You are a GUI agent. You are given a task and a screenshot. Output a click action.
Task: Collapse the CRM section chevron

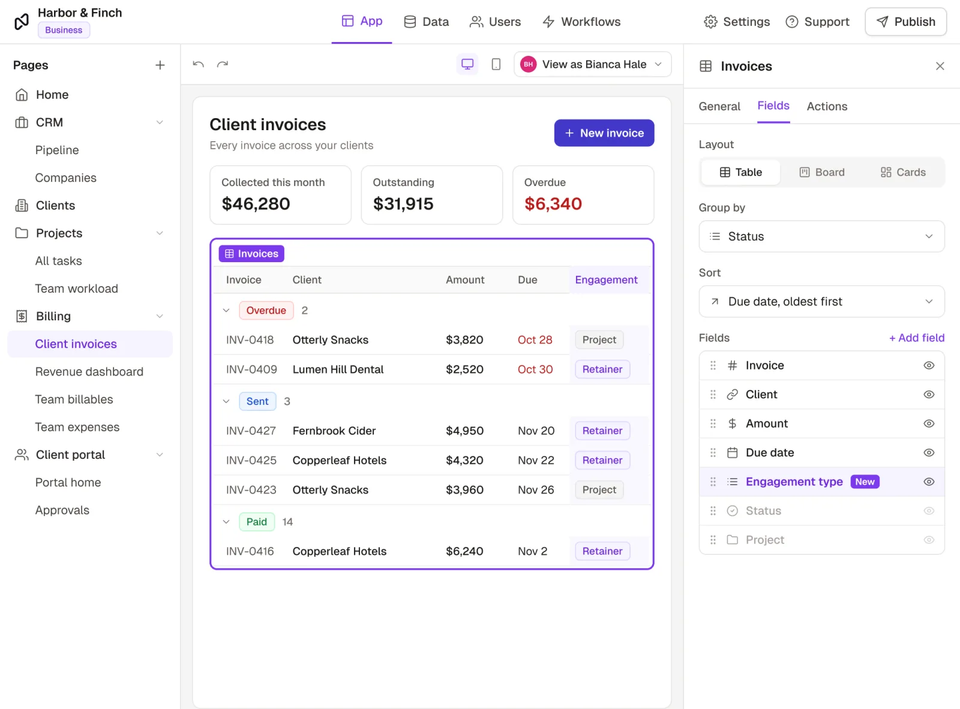(x=160, y=122)
